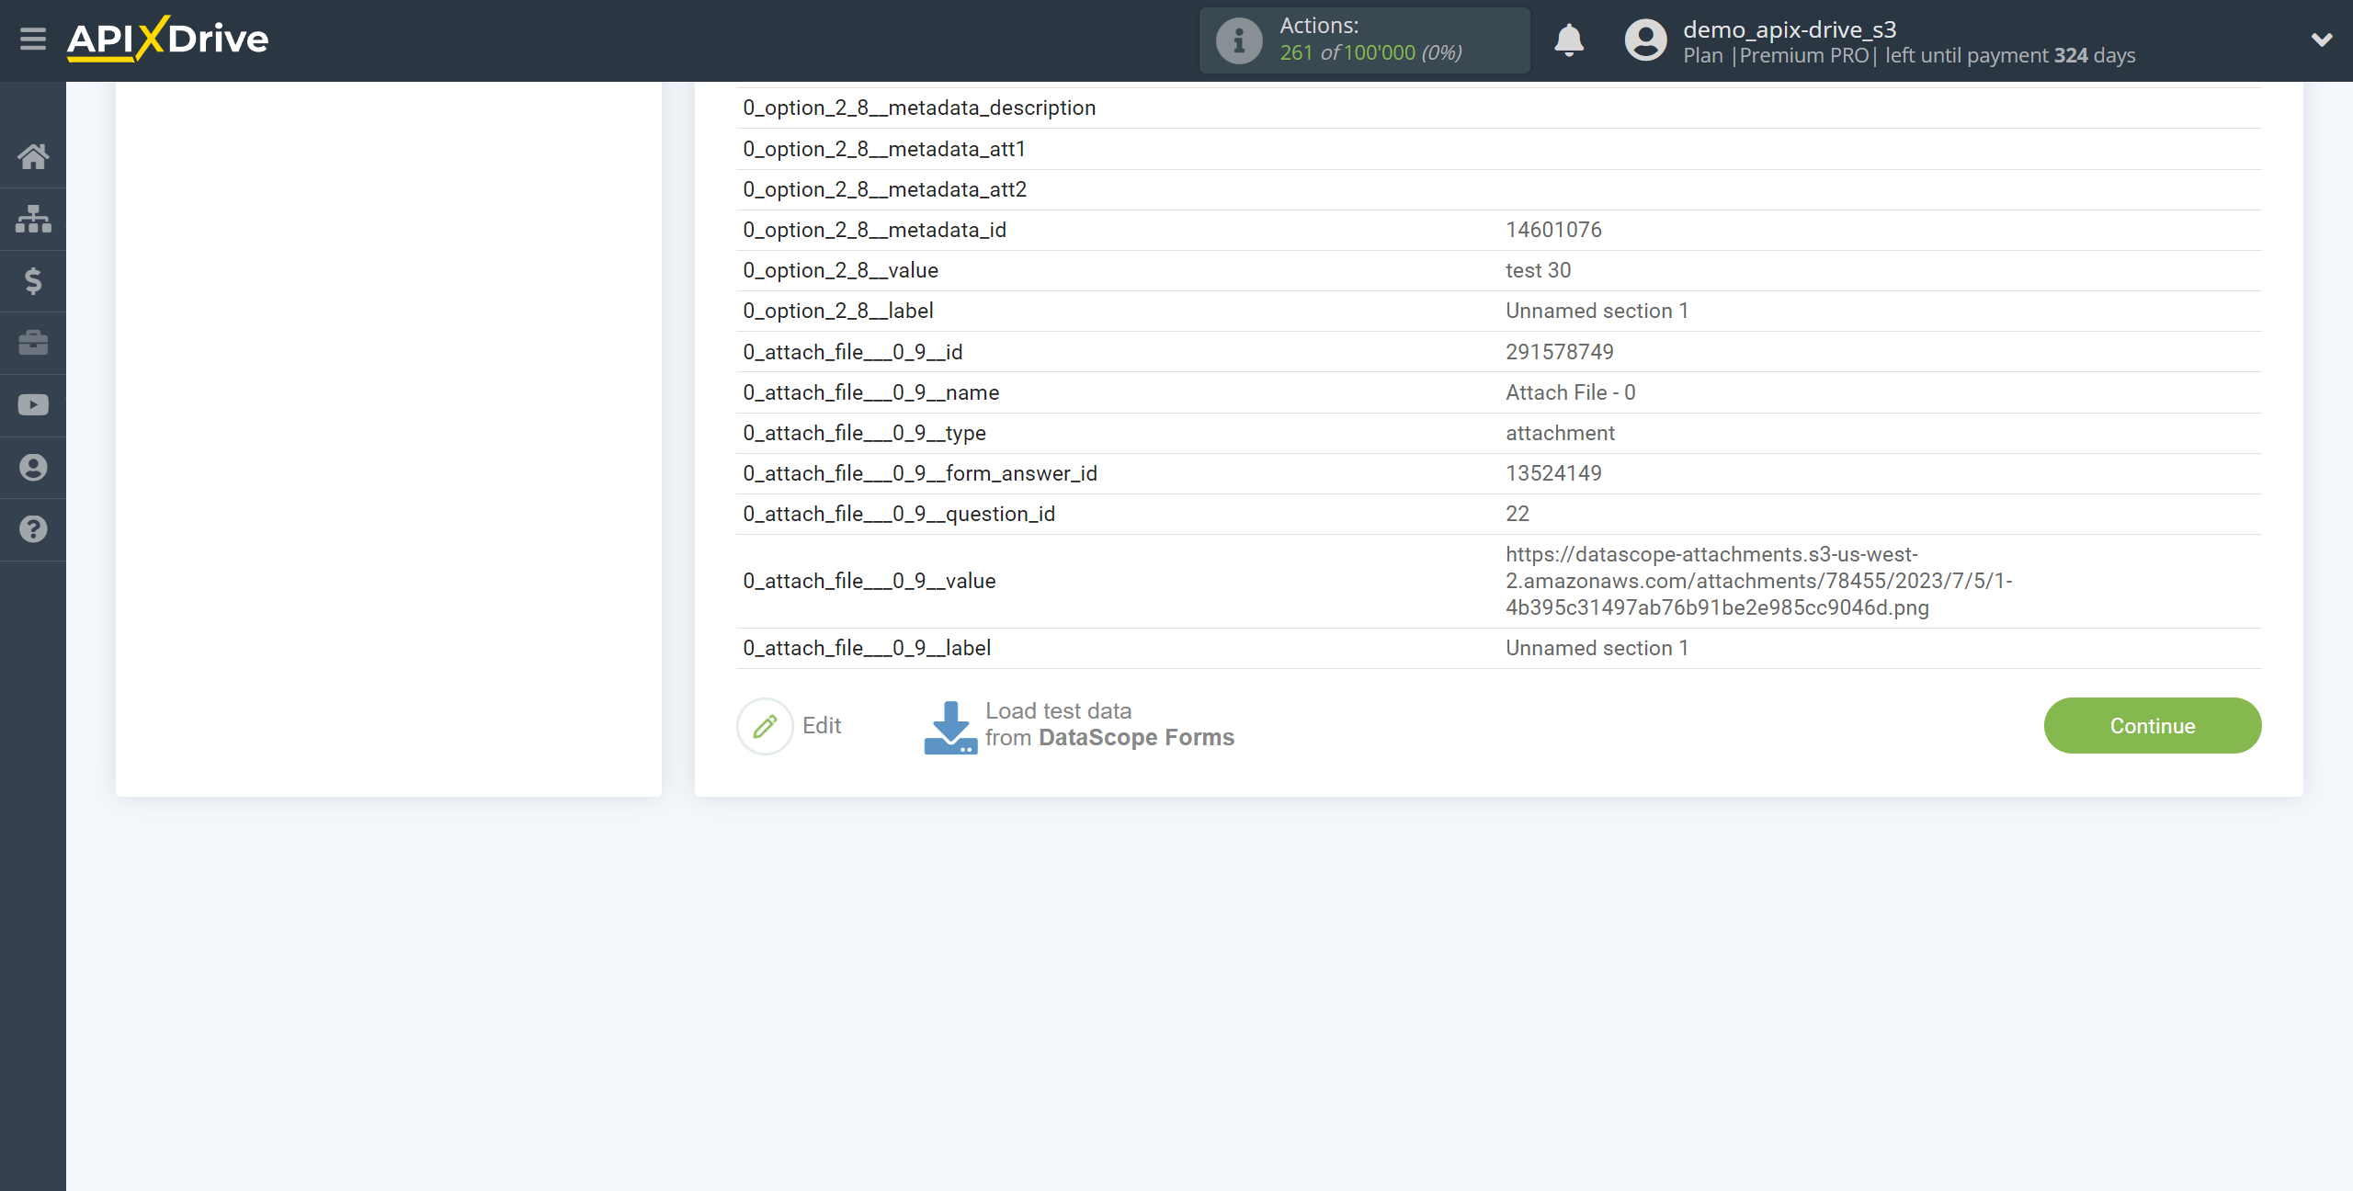This screenshot has height=1191, width=2353.
Task: Select Unnamed section 1 in option label row
Action: 1597,311
